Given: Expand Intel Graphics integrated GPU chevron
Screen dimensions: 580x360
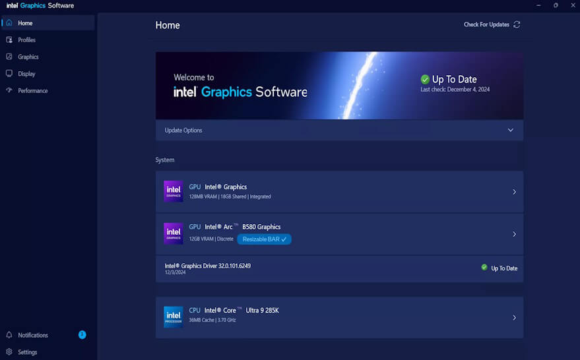Looking at the screenshot, I should 514,192.
